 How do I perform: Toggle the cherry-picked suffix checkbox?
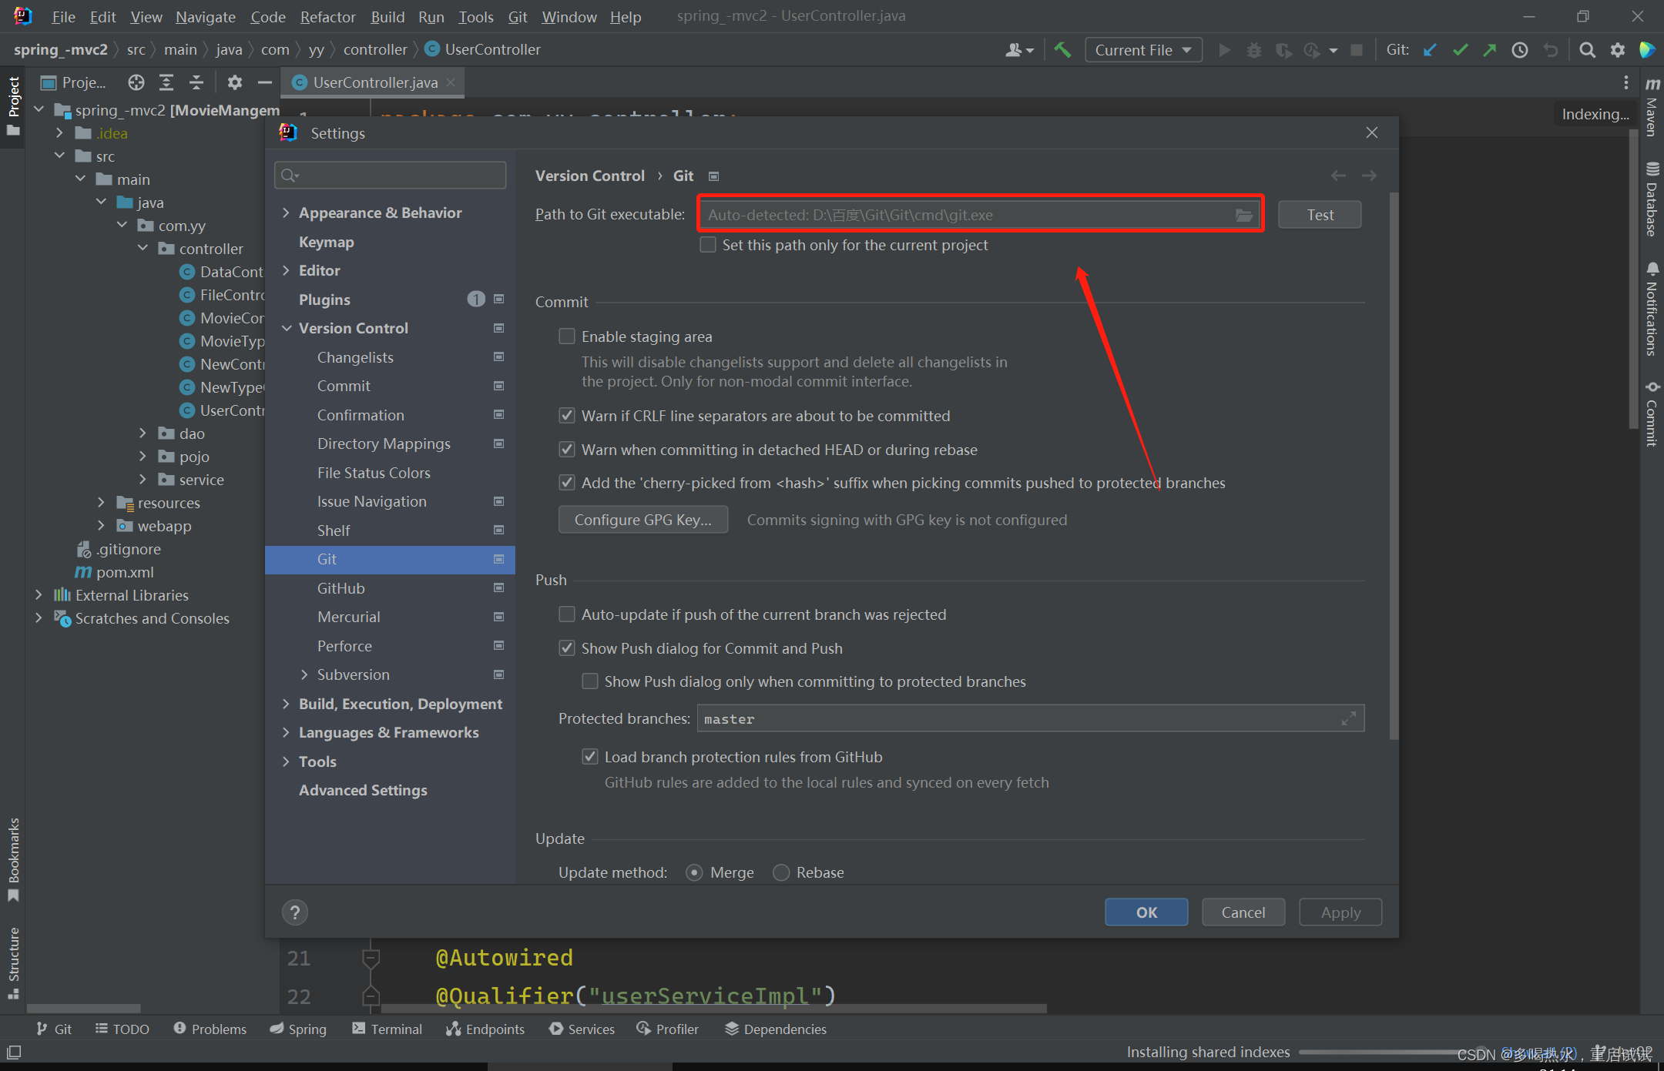point(567,483)
